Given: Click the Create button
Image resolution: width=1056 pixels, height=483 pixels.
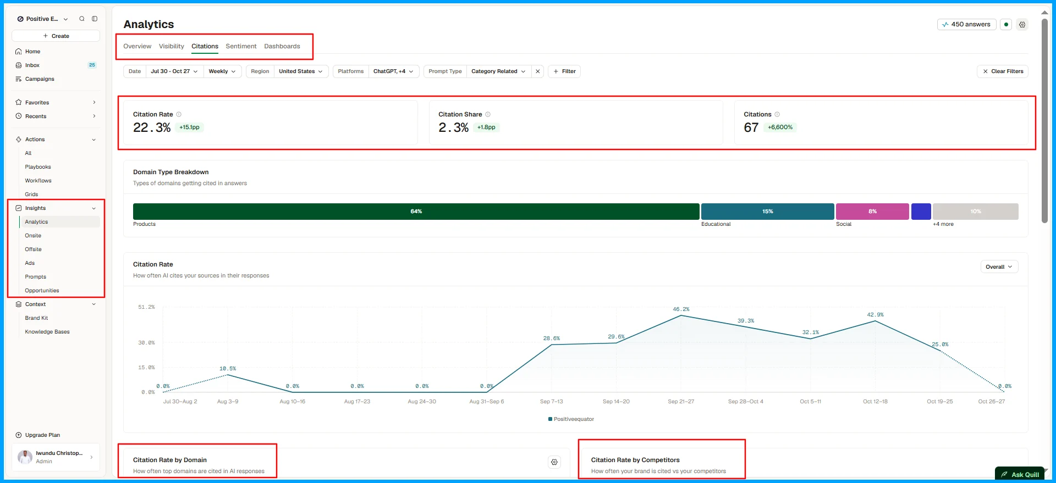Looking at the screenshot, I should point(56,36).
